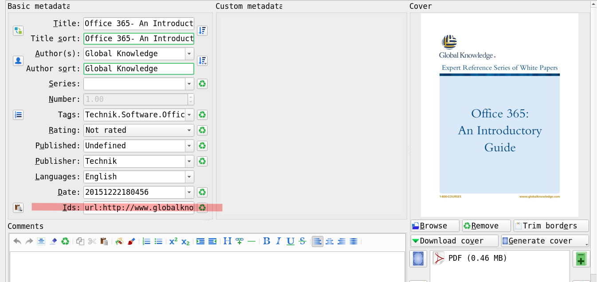Open the heading style H menu

coord(228,241)
